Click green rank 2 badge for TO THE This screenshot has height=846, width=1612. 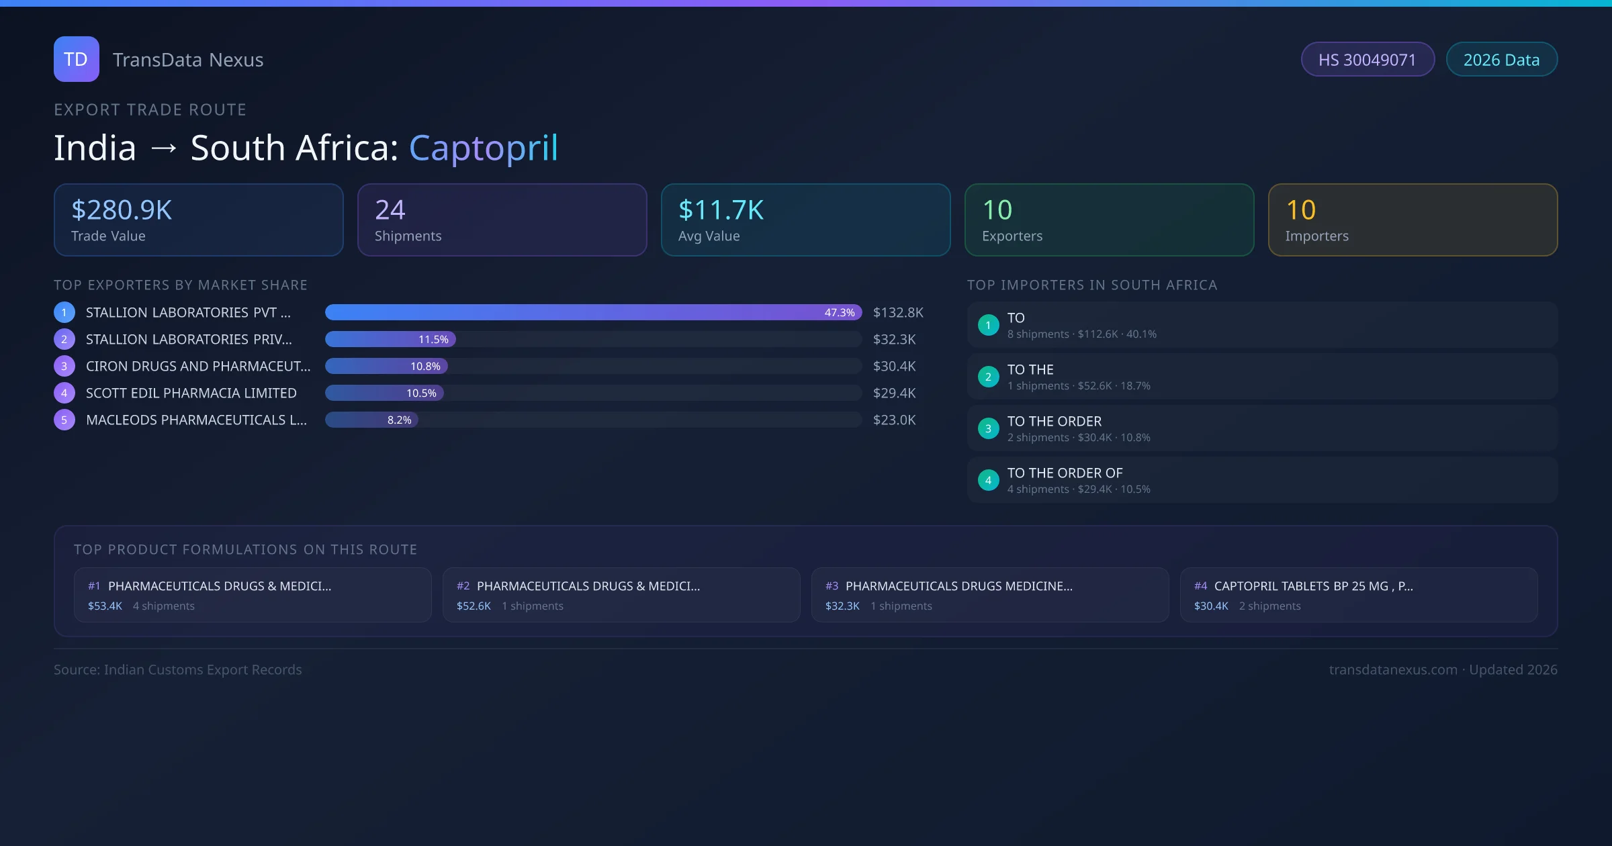click(x=988, y=377)
